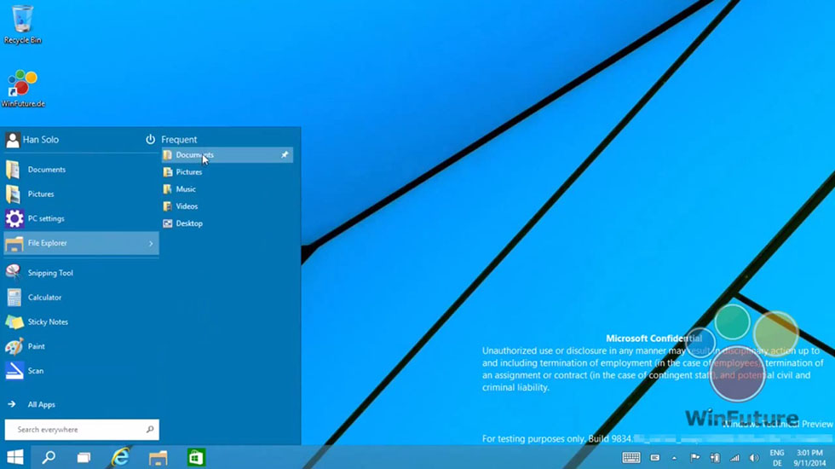The height and width of the screenshot is (469, 835).
Task: Click the Search everywhere input box
Action: (77, 430)
